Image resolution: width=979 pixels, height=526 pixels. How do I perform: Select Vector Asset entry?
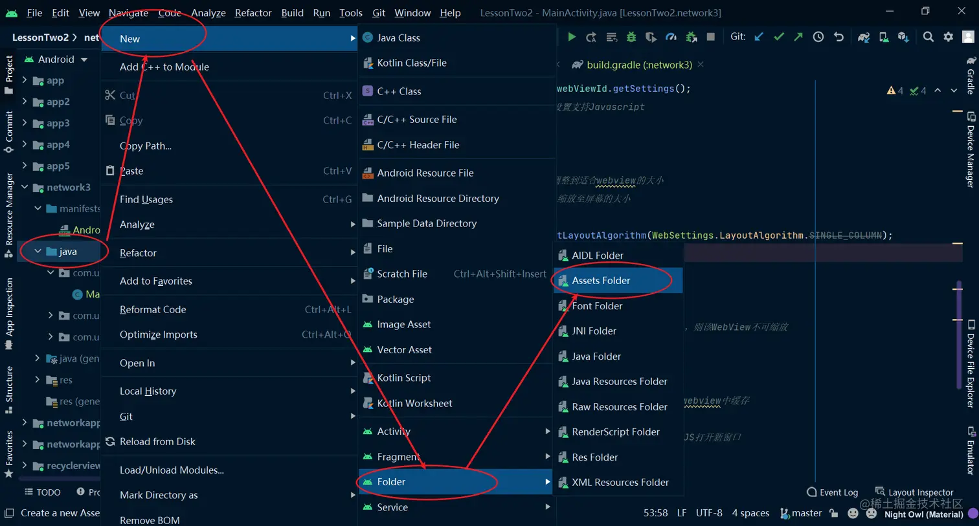(x=456, y=349)
